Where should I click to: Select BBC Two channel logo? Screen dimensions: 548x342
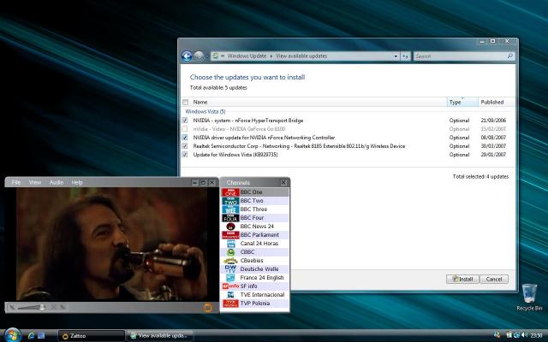coord(230,201)
